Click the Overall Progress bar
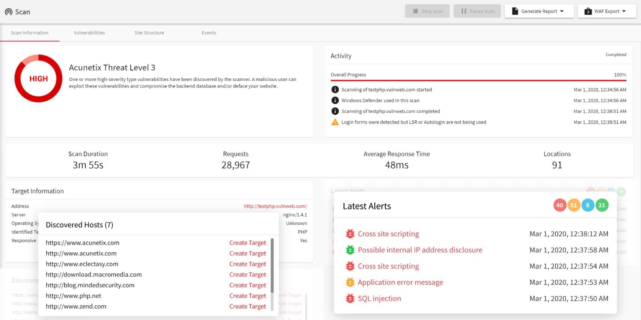The width and height of the screenshot is (641, 320). tap(478, 80)
